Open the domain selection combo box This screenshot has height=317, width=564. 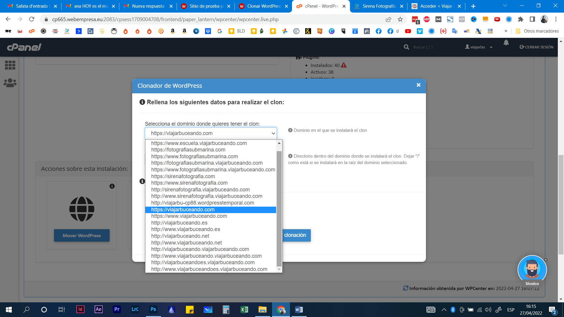[x=211, y=133]
